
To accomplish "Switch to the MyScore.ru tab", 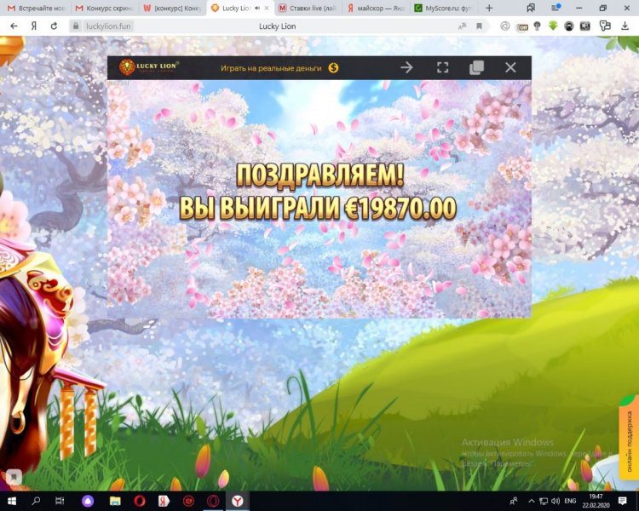I will coord(443,9).
